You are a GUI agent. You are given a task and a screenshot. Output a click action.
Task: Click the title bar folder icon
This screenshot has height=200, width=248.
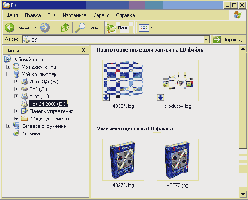(x=6, y=5)
